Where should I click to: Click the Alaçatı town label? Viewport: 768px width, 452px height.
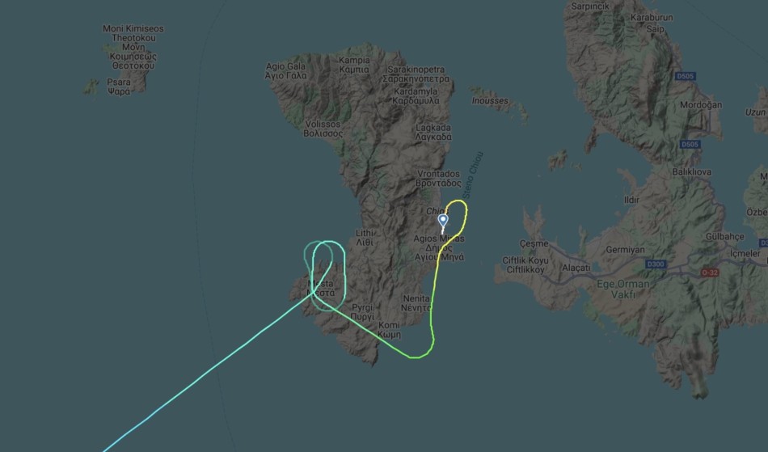coord(576,268)
